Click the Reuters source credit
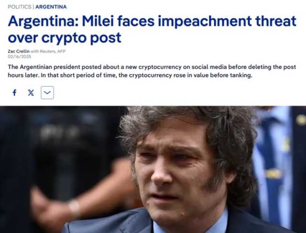306x233 pixels. click(x=47, y=51)
